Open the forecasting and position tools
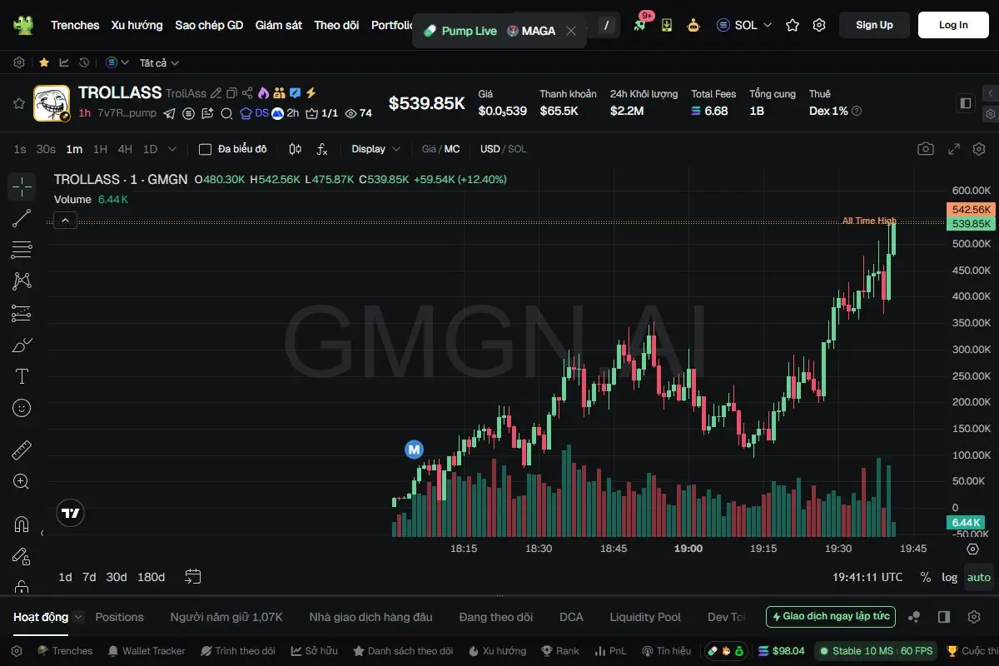 [x=22, y=313]
